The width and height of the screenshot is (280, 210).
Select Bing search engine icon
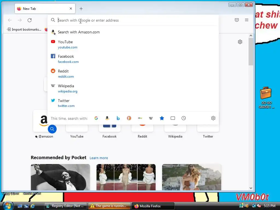point(118,118)
